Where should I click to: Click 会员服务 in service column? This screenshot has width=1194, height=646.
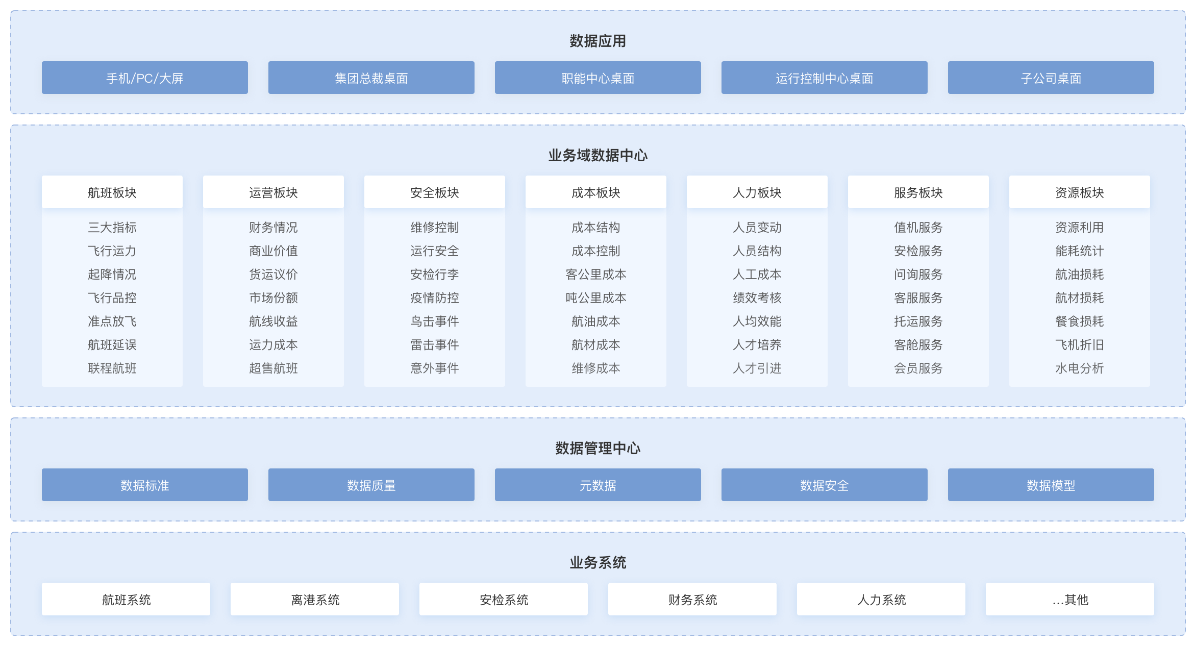(x=918, y=368)
